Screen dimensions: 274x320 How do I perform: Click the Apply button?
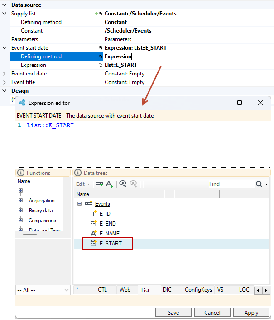tap(251, 312)
